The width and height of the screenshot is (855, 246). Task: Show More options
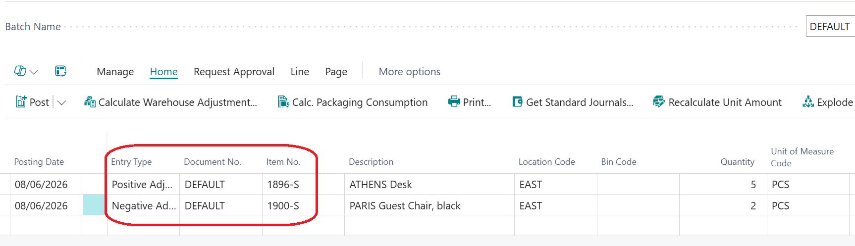410,72
